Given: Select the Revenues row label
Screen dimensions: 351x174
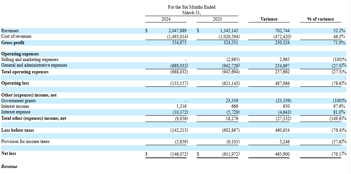Looking at the screenshot, I should (x=10, y=31).
